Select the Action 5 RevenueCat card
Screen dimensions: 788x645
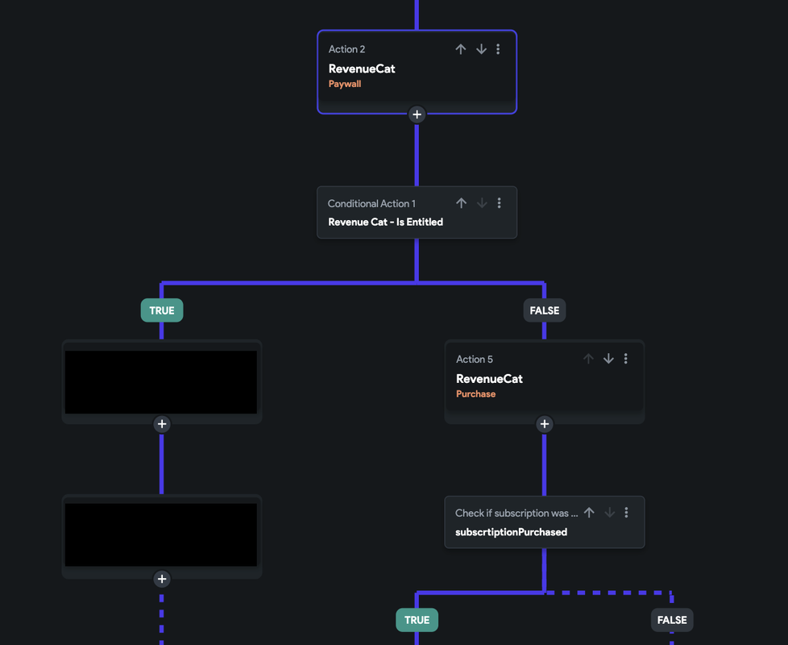[544, 382]
